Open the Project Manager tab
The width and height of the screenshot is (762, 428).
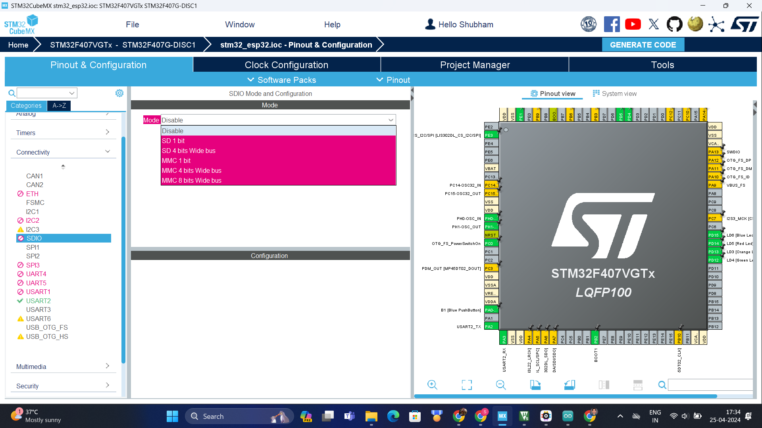tap(475, 65)
